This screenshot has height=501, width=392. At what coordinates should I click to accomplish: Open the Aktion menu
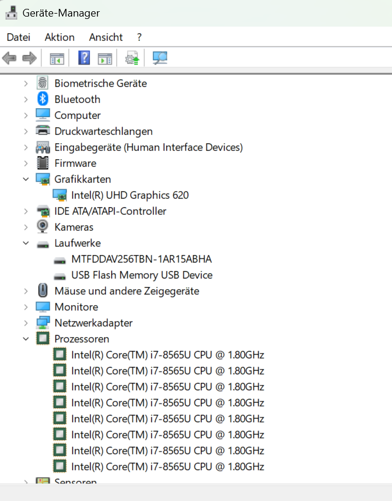coord(60,37)
